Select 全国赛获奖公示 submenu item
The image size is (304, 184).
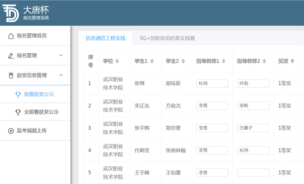35,112
